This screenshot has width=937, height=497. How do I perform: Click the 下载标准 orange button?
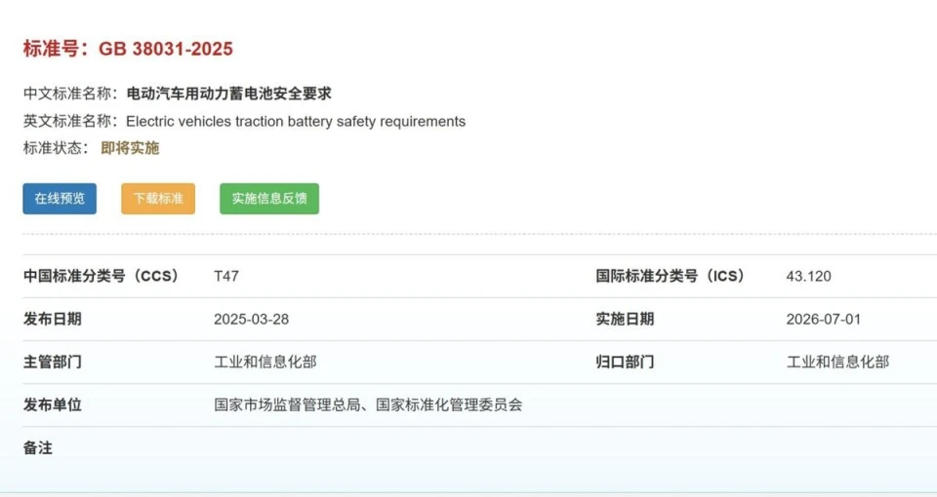click(x=158, y=199)
